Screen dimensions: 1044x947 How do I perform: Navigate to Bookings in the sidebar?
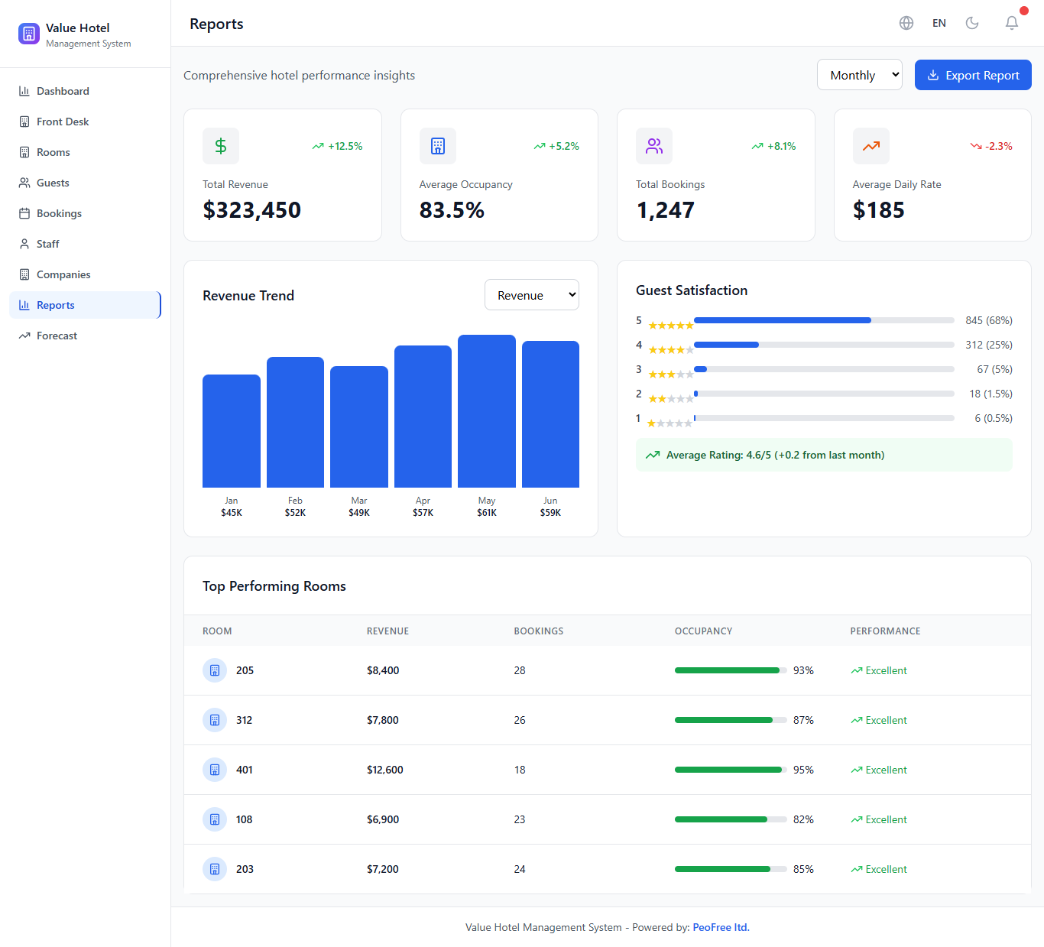click(59, 213)
